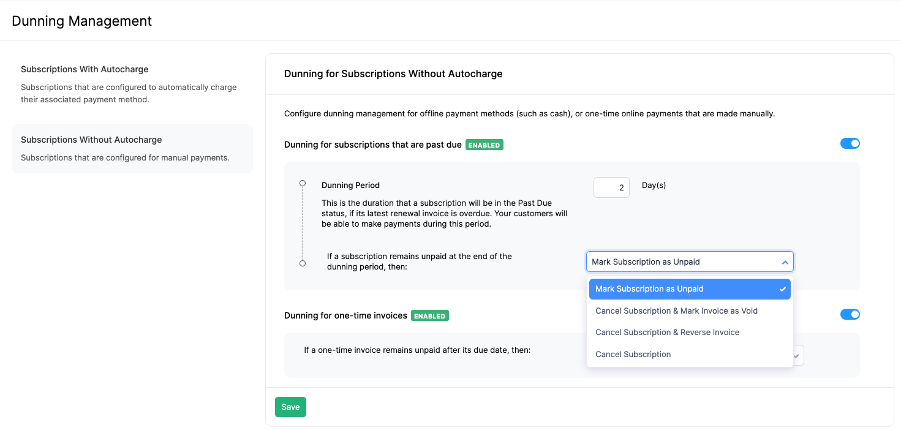Click the ENABLED badge next to past due dunning
The image size is (901, 430).
click(484, 145)
